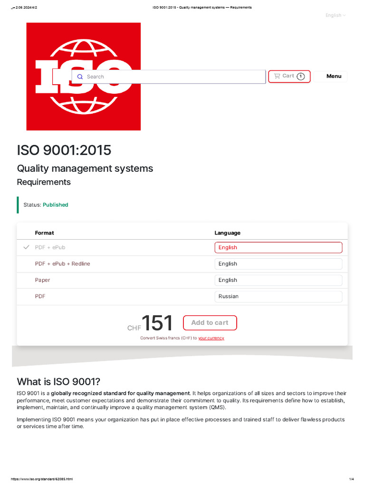Click the page URL in footer
Screen dimensions: 365x487
pyautogui.click(x=42, y=479)
